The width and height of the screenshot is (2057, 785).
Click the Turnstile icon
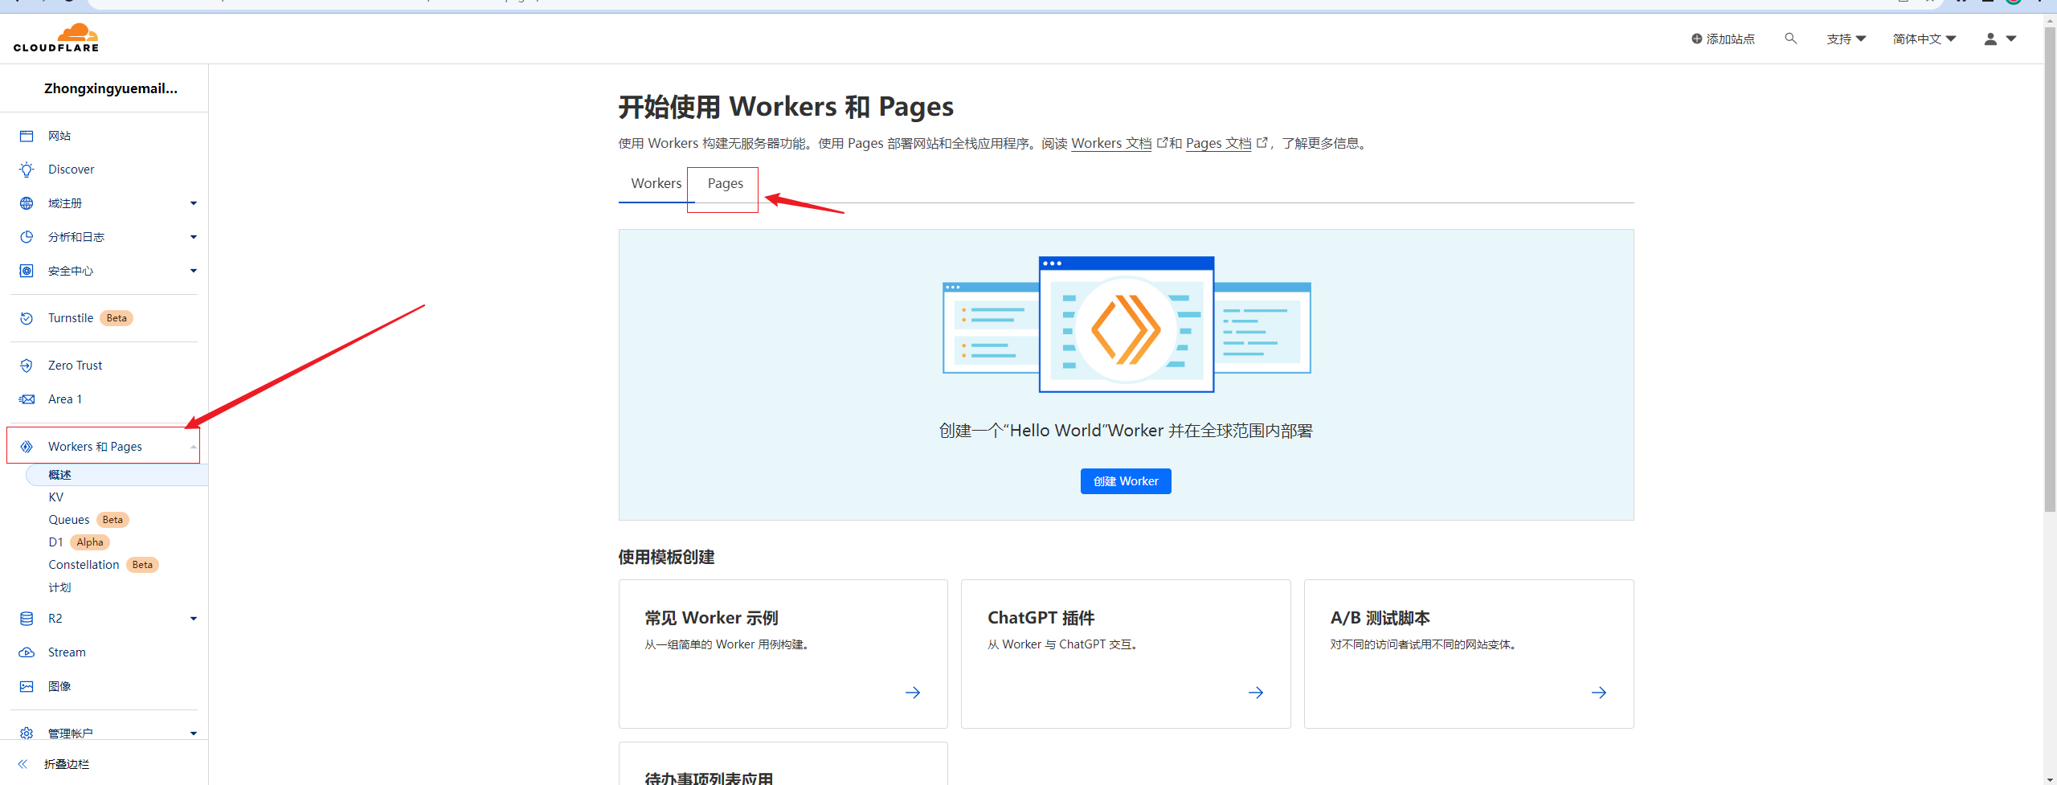[27, 318]
